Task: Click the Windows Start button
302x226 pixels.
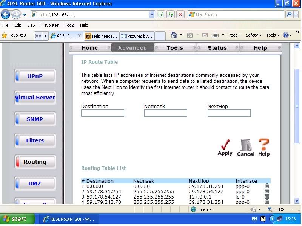Action: click(15, 219)
